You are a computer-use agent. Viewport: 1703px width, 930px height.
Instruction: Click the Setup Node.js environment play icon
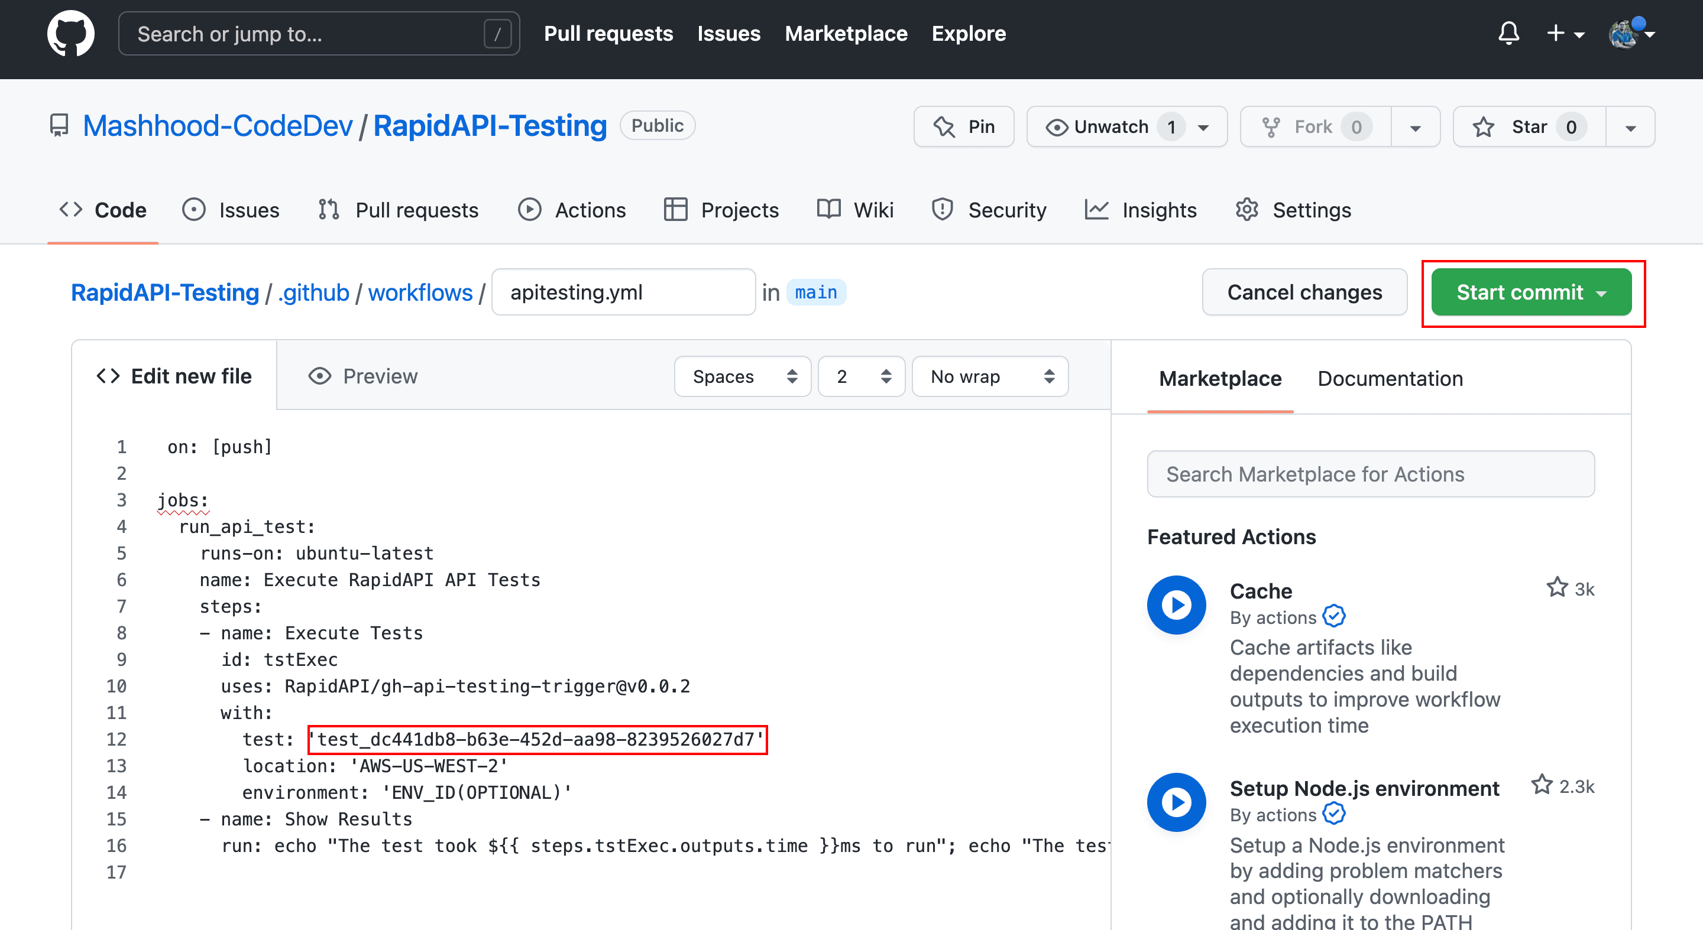(x=1176, y=802)
